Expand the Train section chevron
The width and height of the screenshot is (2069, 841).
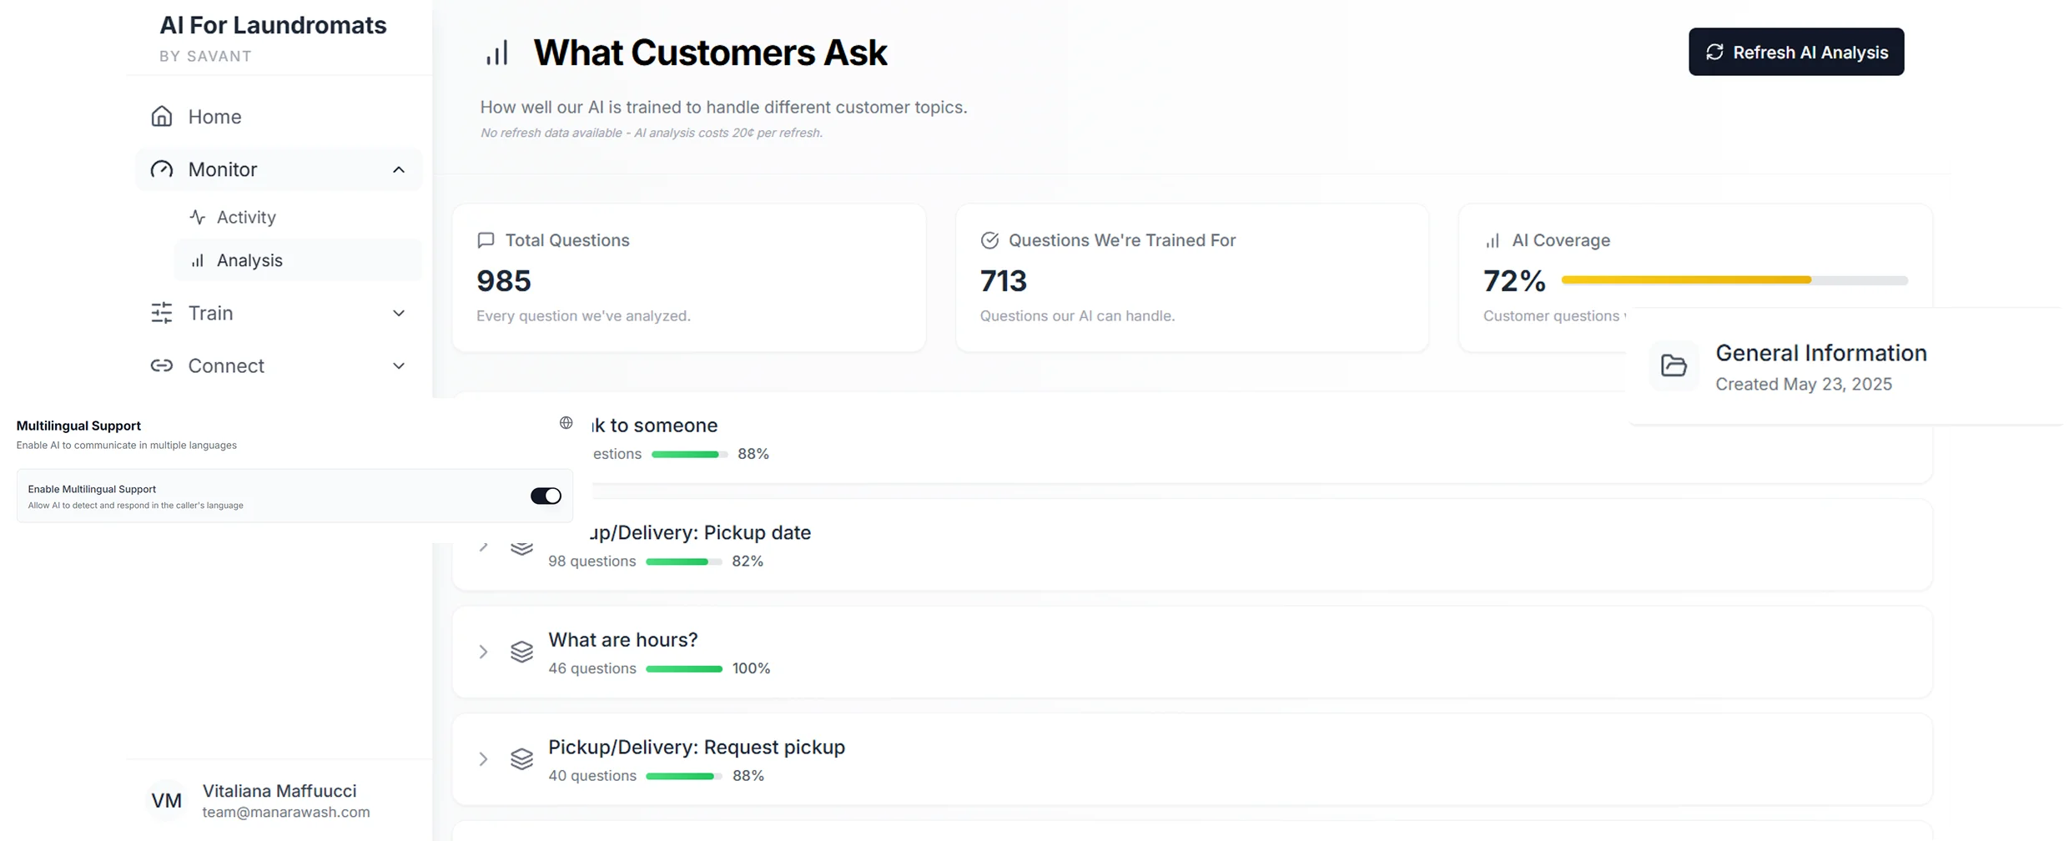[x=399, y=313]
